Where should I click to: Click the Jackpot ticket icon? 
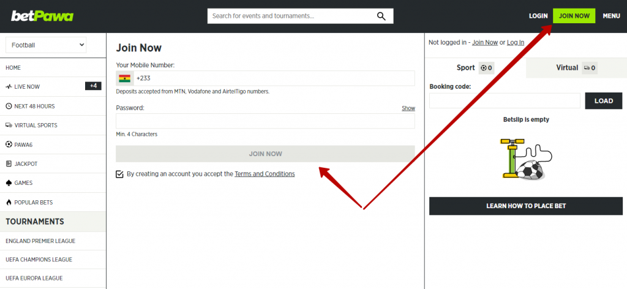pyautogui.click(x=9, y=164)
